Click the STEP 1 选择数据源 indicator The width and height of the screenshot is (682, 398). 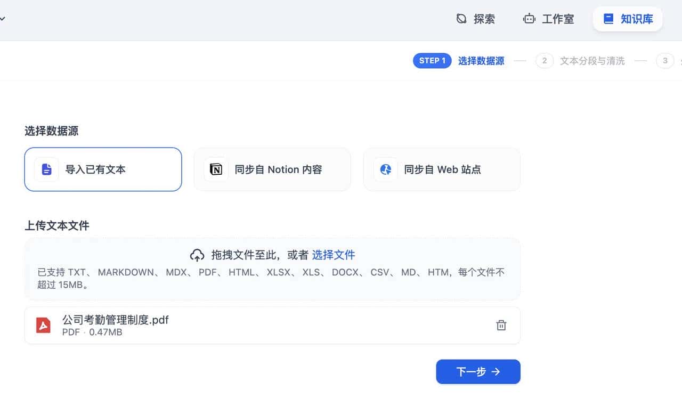click(460, 60)
